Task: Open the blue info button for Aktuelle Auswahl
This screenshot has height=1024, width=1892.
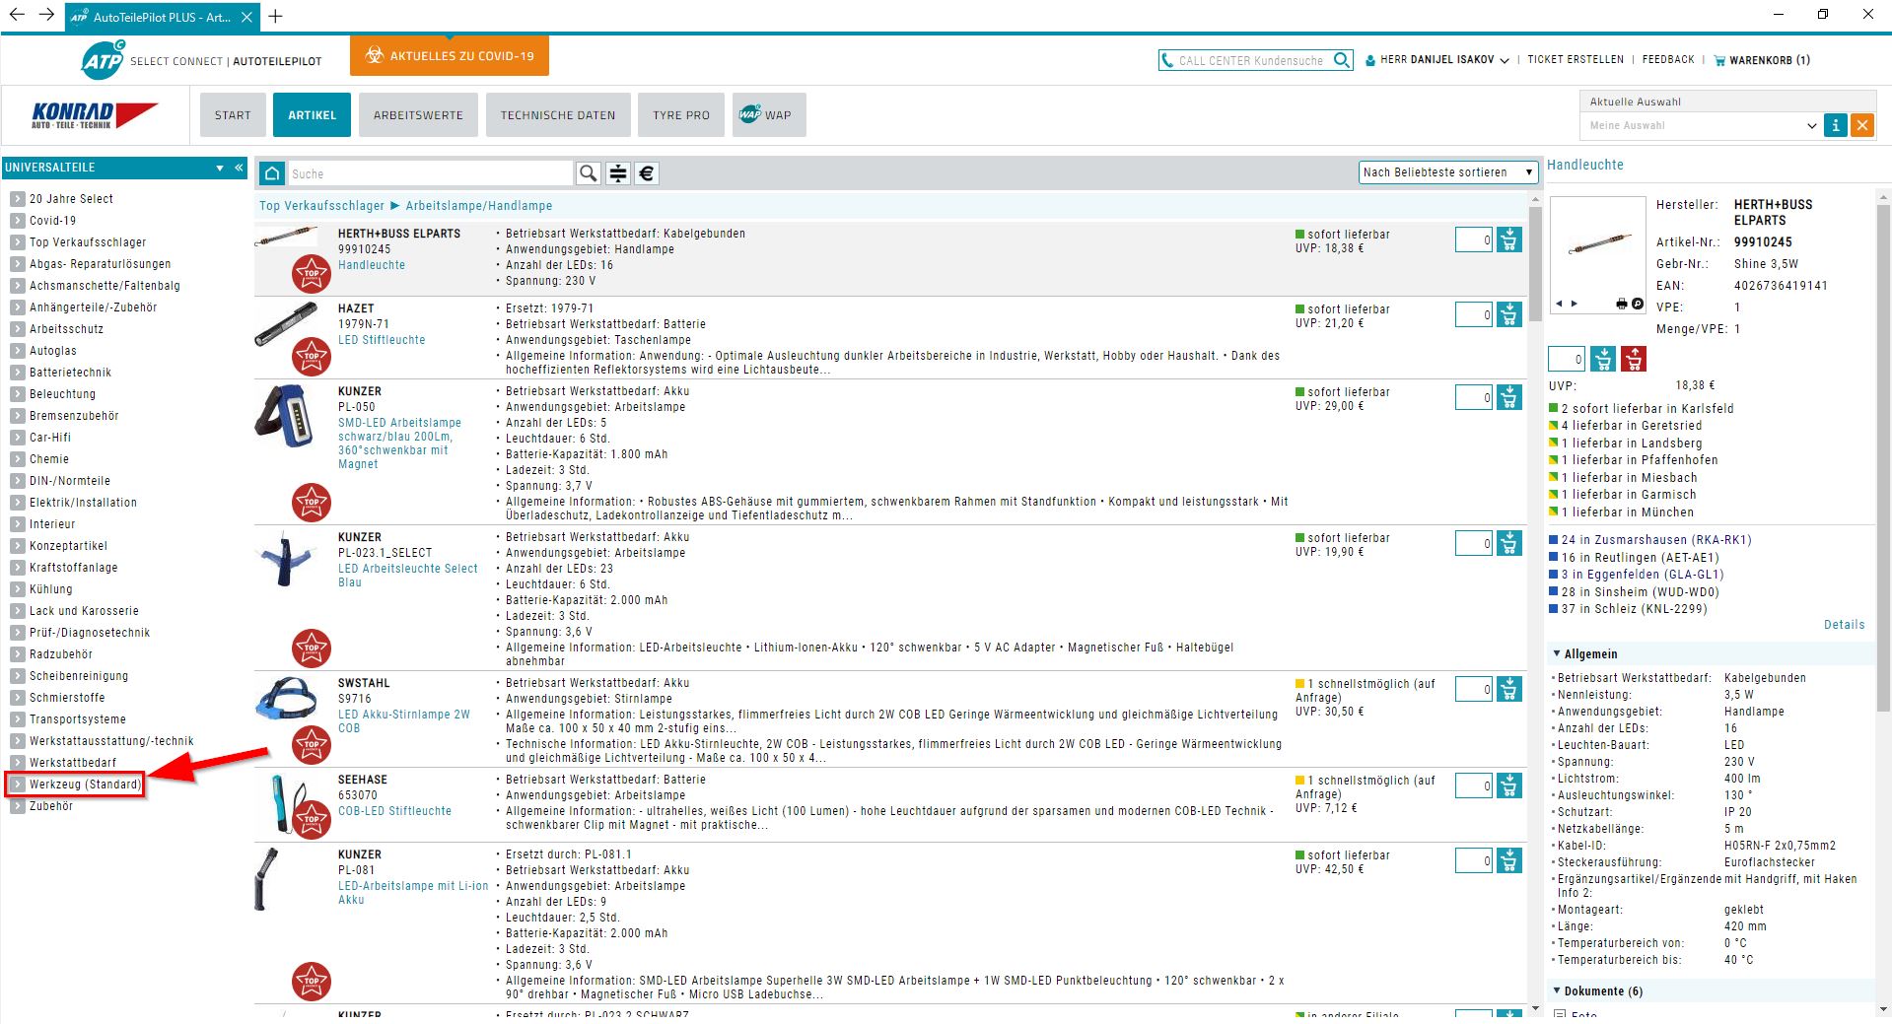Action: click(x=1836, y=125)
